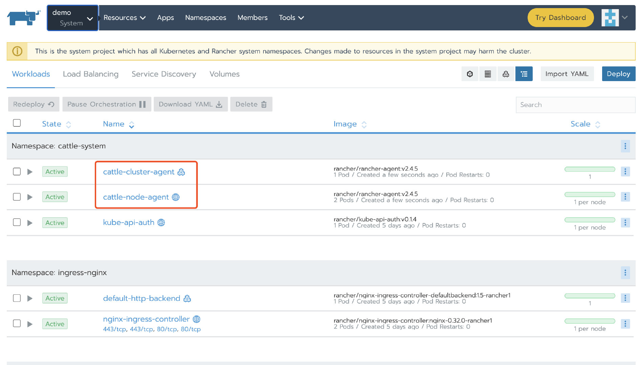Open kube-api-auth row actions menu
The image size is (637, 365).
[625, 223]
